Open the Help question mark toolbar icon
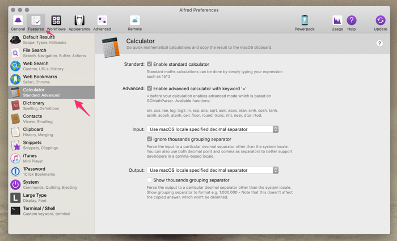Image resolution: width=397 pixels, height=241 pixels. (352, 20)
